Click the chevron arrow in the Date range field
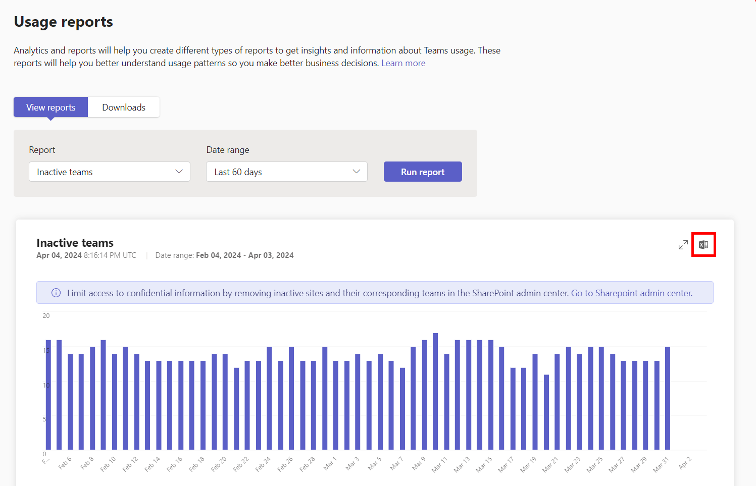 point(356,172)
